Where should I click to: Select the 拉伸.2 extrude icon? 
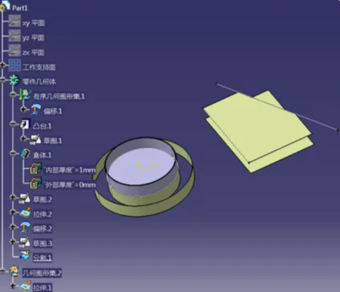tap(25, 213)
